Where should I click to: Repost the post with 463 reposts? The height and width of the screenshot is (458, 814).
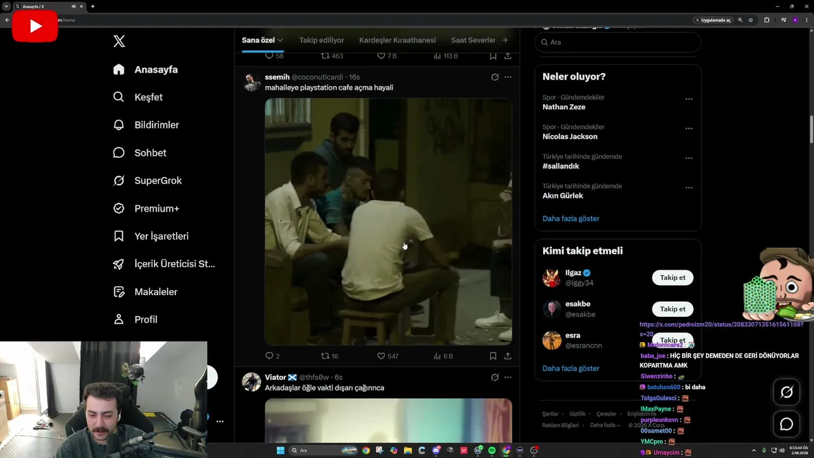[332, 56]
